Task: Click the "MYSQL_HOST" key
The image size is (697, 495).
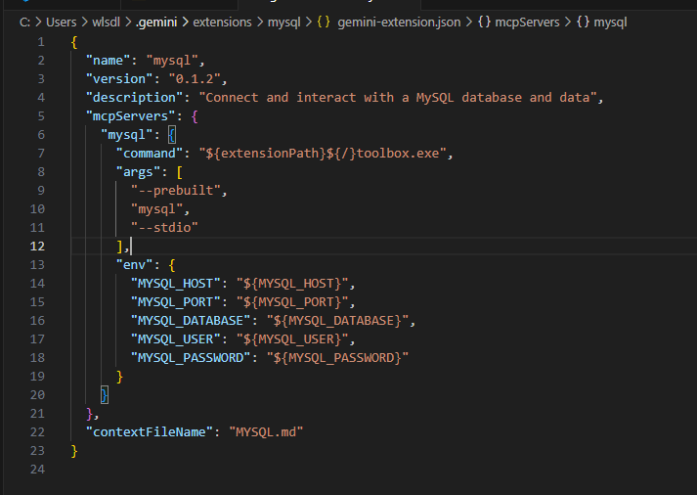Action: pyautogui.click(x=176, y=284)
